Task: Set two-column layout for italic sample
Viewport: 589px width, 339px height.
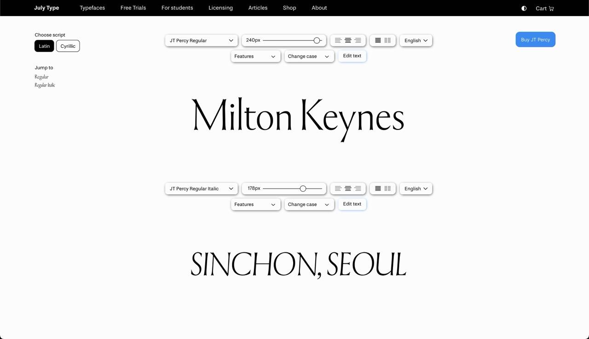Action: [x=387, y=188]
